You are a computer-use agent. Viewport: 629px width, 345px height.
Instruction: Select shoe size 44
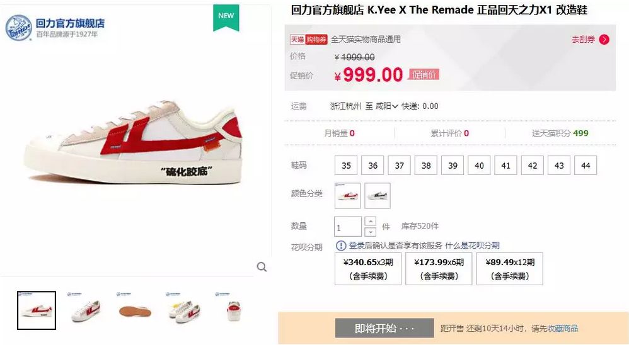(x=586, y=165)
